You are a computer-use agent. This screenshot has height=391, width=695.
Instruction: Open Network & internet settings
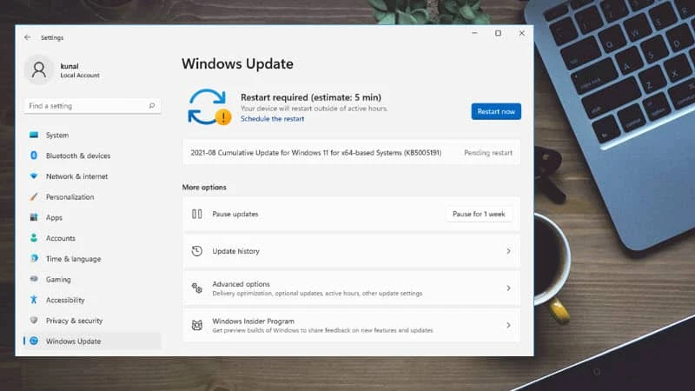pos(92,176)
